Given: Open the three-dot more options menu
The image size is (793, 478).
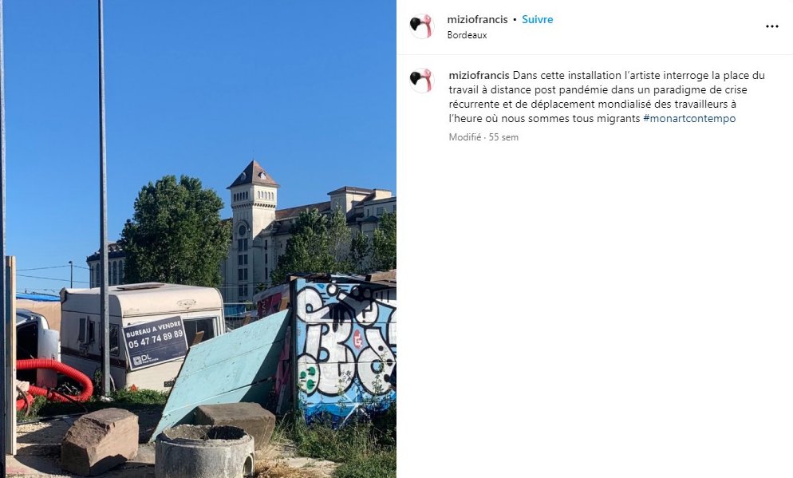Looking at the screenshot, I should [771, 26].
